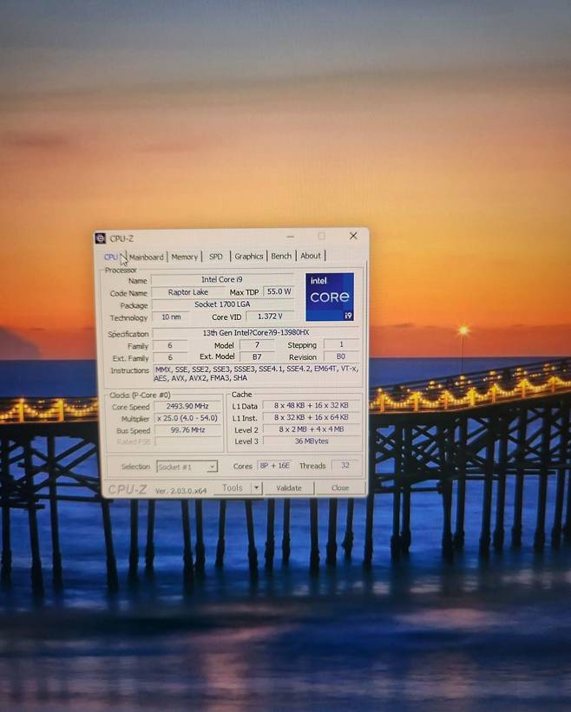
Task: Click the Stepping value '1'
Action: pos(341,344)
